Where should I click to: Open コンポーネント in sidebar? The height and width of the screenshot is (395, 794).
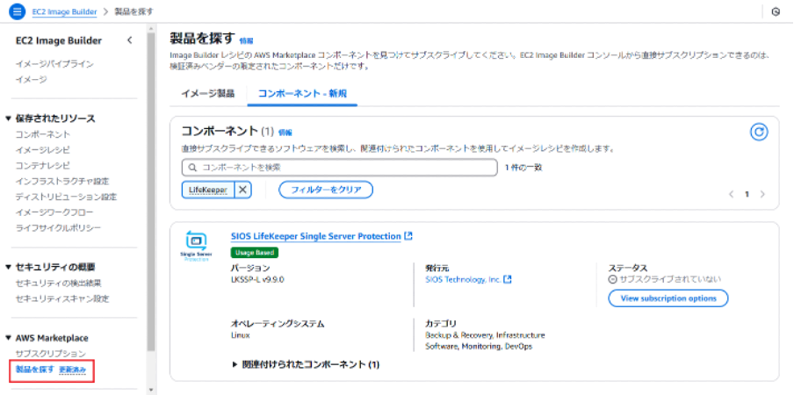(43, 134)
